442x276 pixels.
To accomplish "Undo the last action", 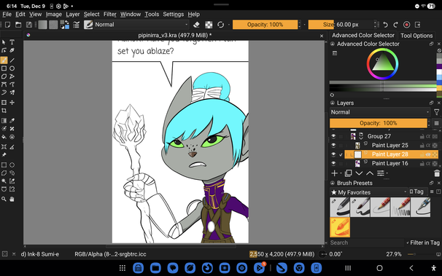I will (x=385, y=25).
